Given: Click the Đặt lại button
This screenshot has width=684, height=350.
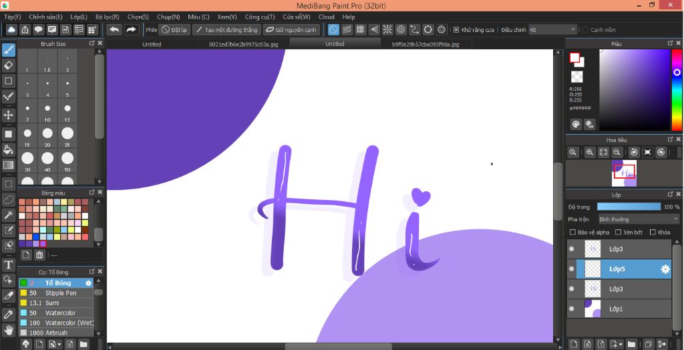Looking at the screenshot, I should click(174, 29).
